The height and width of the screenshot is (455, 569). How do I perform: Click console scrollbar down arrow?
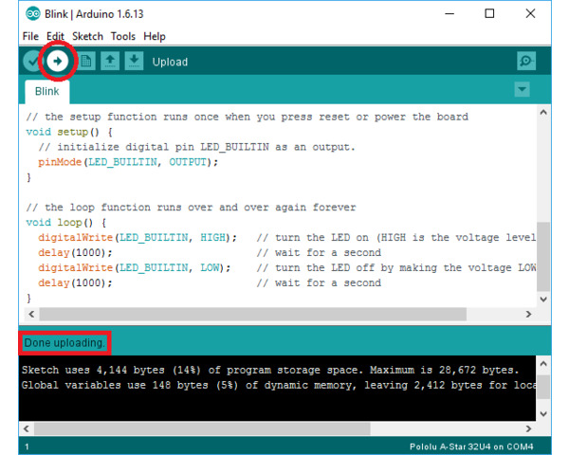(543, 413)
